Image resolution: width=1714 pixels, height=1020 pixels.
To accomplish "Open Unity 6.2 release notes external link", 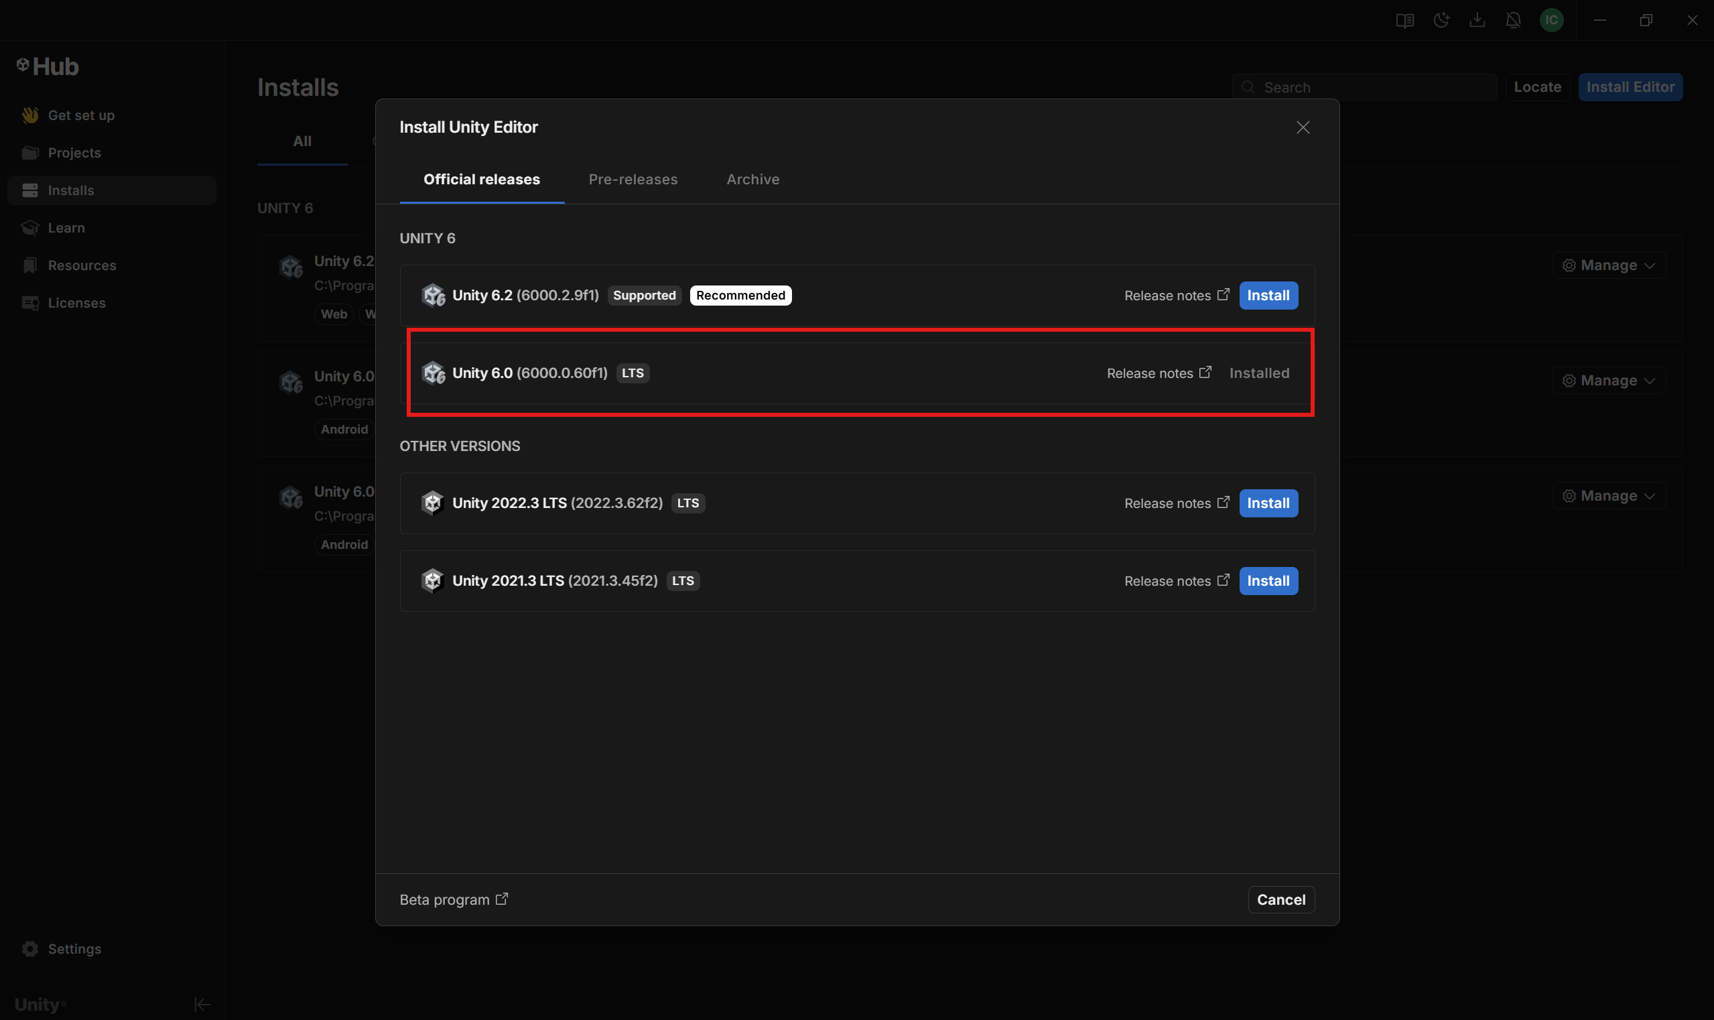I will 1176,296.
